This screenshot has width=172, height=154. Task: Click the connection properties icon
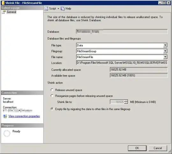tap(5, 116)
